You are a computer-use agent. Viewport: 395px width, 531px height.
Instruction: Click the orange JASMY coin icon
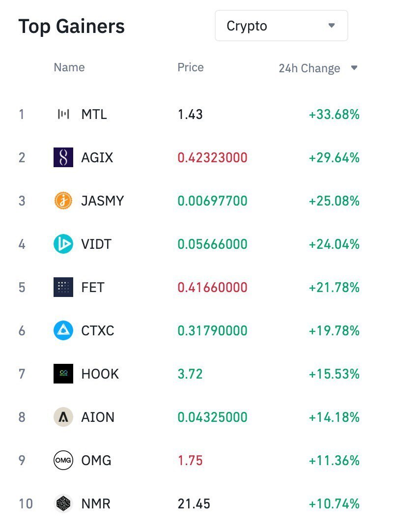63,201
